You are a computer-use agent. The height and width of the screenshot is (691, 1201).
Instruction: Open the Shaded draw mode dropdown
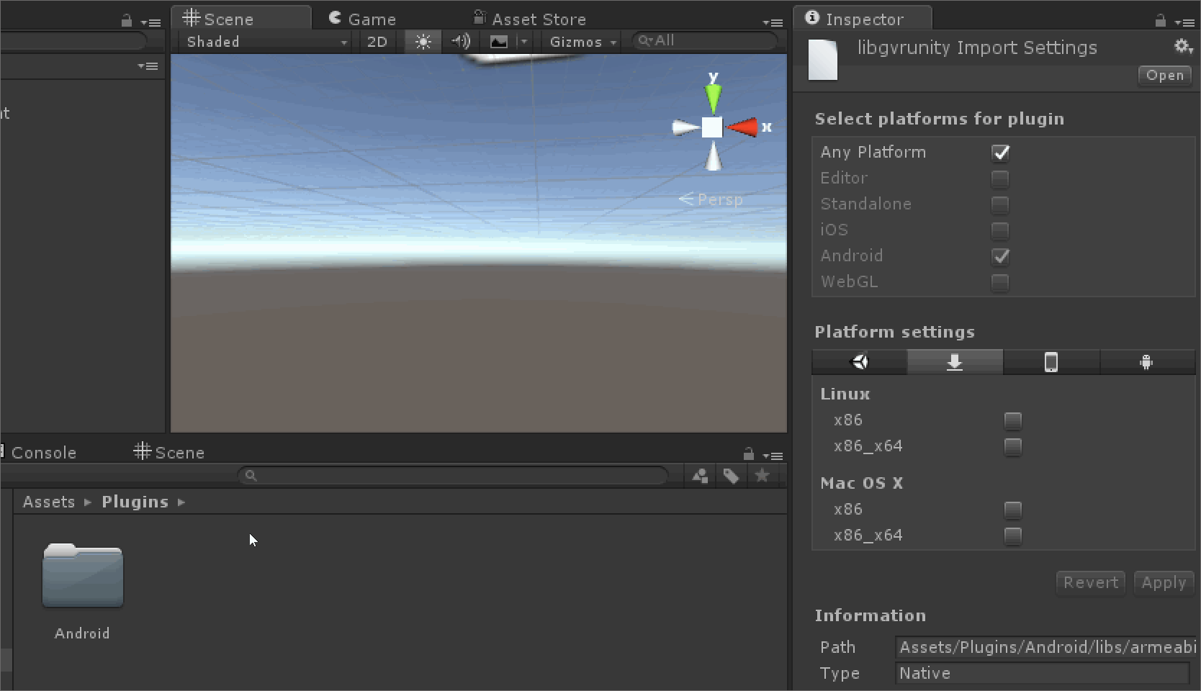click(x=266, y=42)
